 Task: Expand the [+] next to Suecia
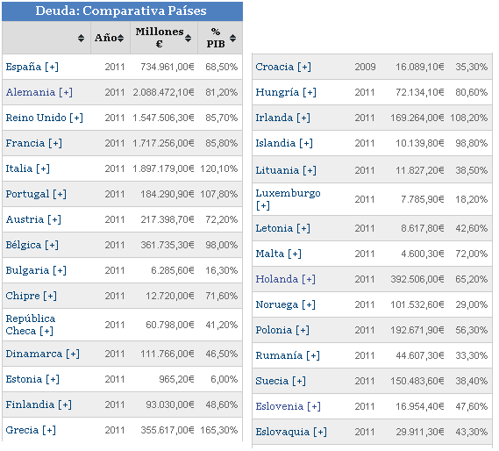[x=299, y=381]
